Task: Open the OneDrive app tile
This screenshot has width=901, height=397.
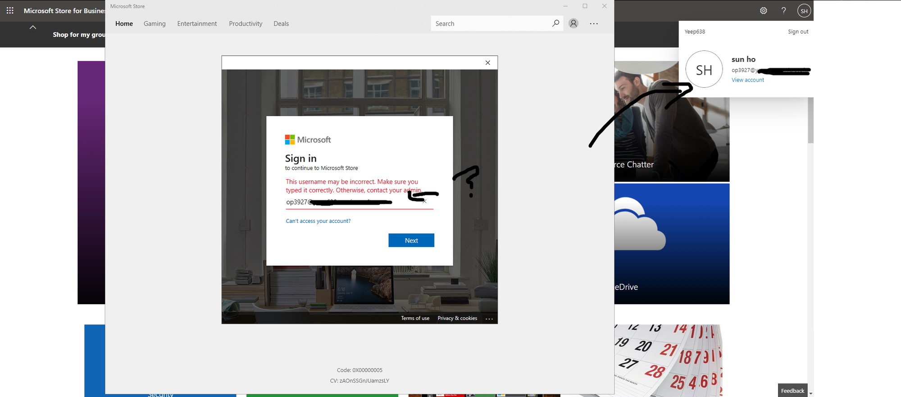Action: click(672, 244)
